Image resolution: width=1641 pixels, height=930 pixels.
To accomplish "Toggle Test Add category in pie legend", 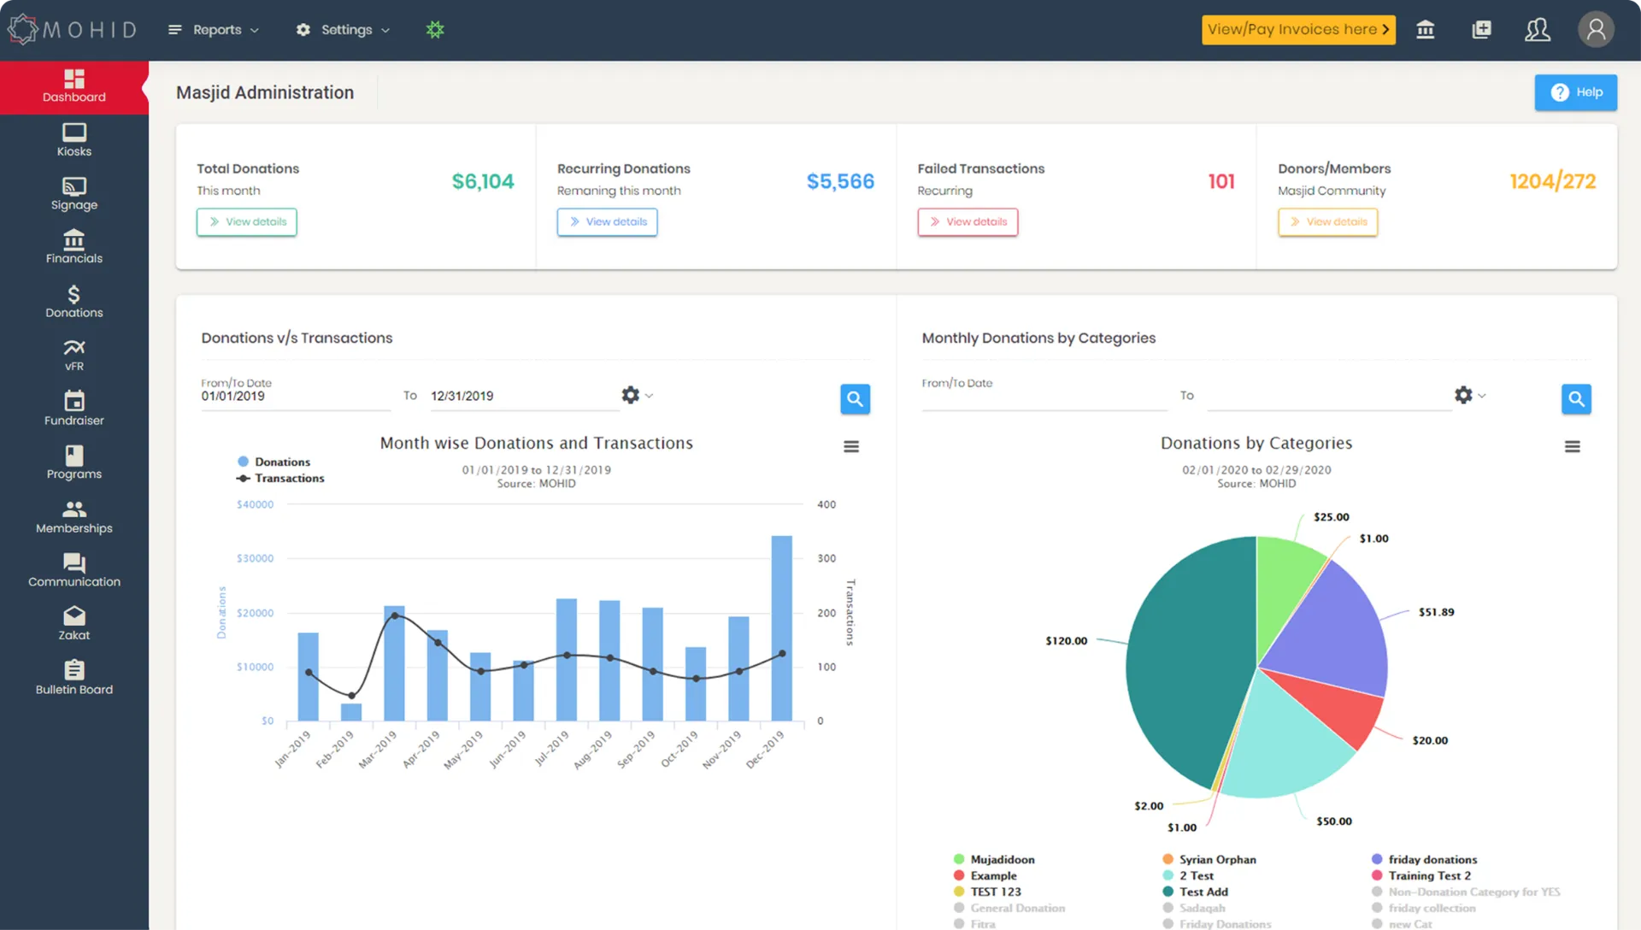I will pyautogui.click(x=1196, y=892).
